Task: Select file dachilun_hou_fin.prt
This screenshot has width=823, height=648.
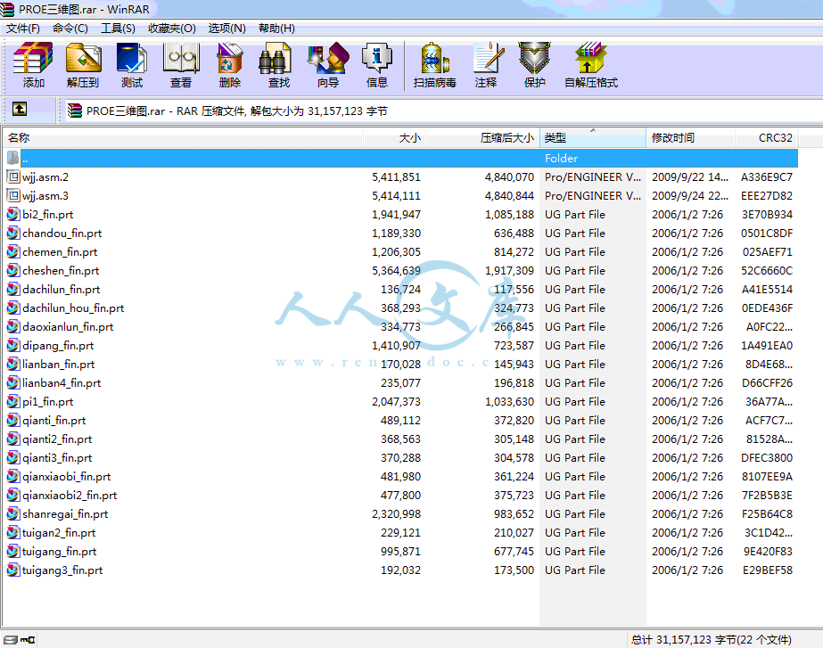Action: pyautogui.click(x=73, y=308)
